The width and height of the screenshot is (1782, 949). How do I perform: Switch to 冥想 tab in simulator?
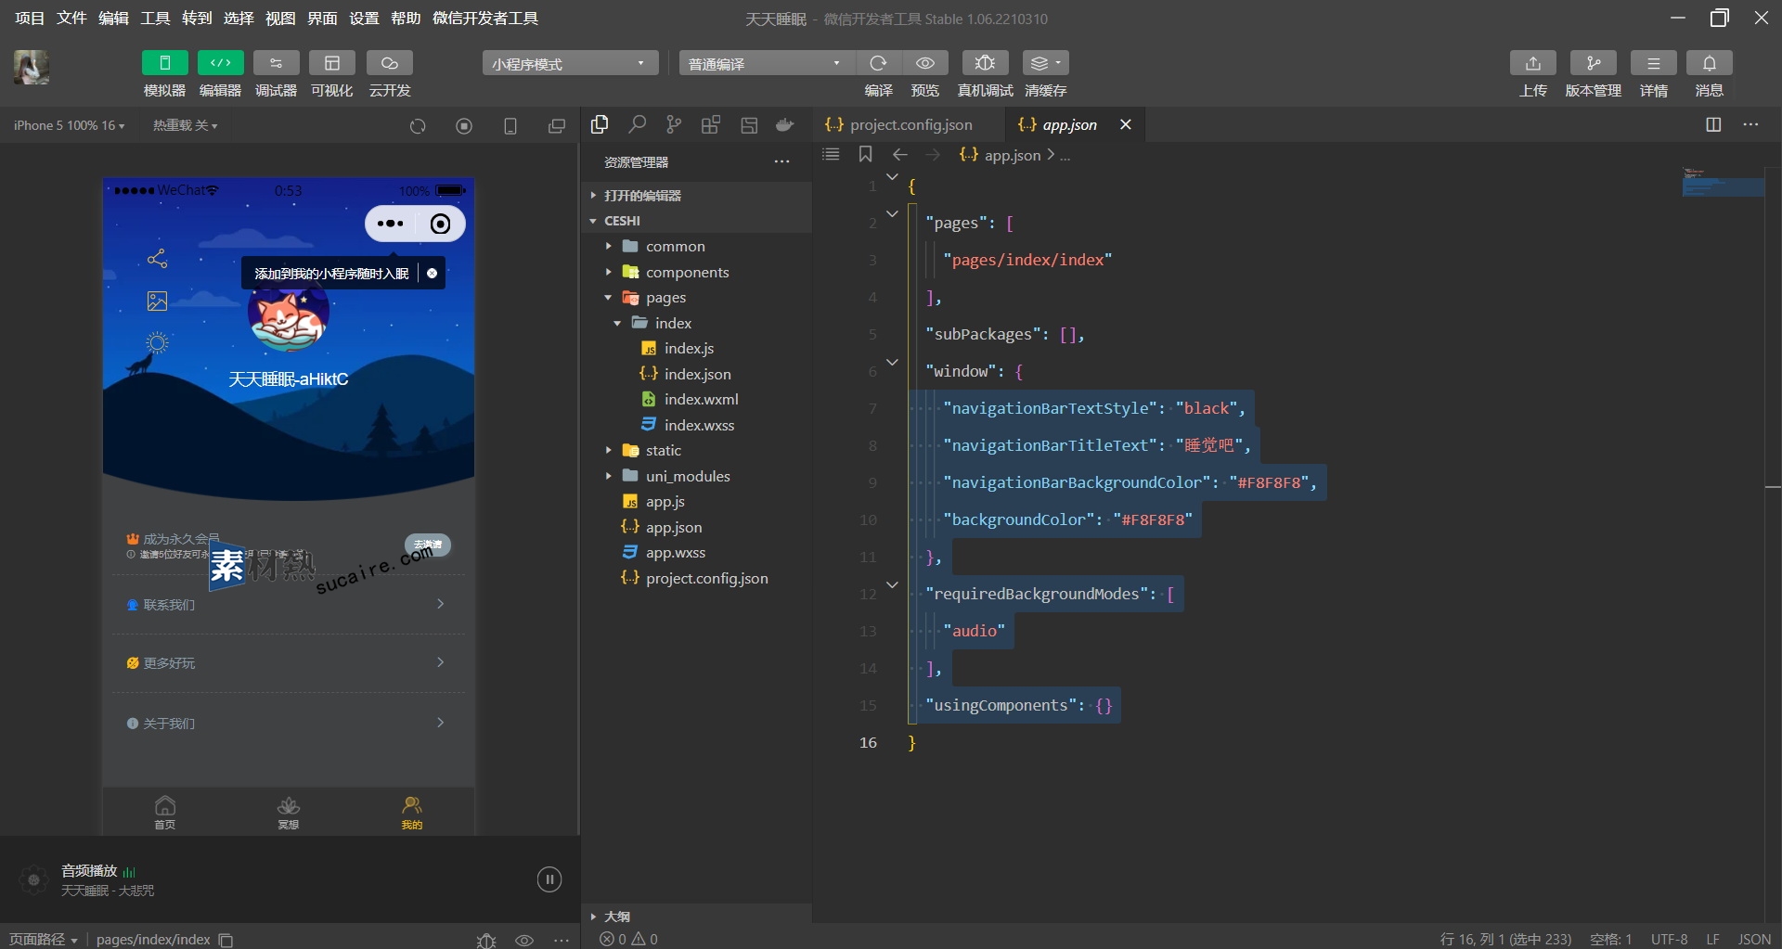pyautogui.click(x=289, y=812)
